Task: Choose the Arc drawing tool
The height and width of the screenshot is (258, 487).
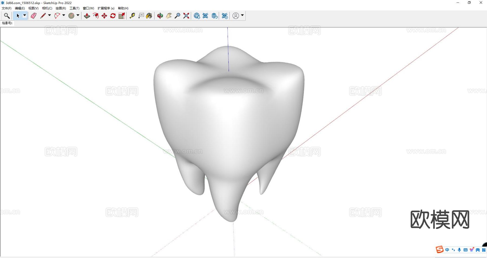Action: (x=57, y=16)
